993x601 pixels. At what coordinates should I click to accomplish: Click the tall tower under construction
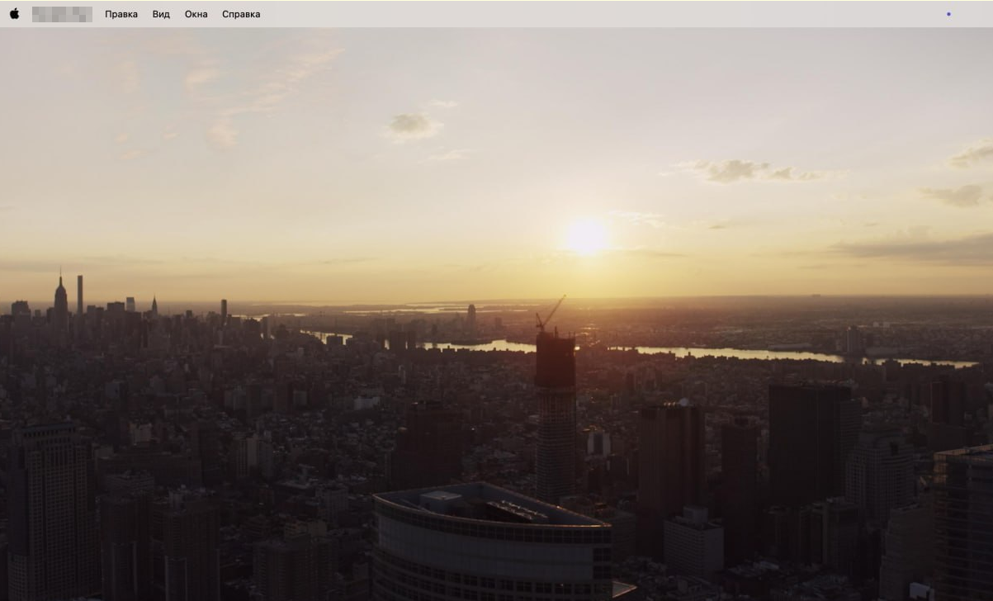(556, 413)
